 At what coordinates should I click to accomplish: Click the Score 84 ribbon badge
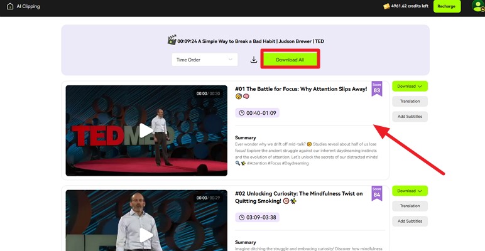(x=377, y=193)
